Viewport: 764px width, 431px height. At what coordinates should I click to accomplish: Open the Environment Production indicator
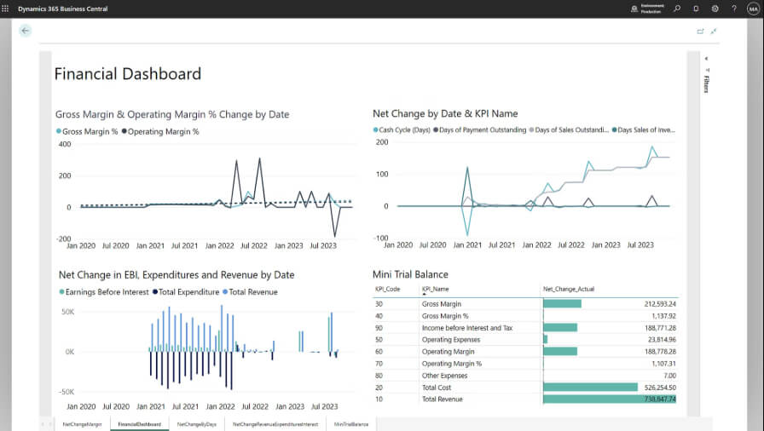pyautogui.click(x=647, y=9)
